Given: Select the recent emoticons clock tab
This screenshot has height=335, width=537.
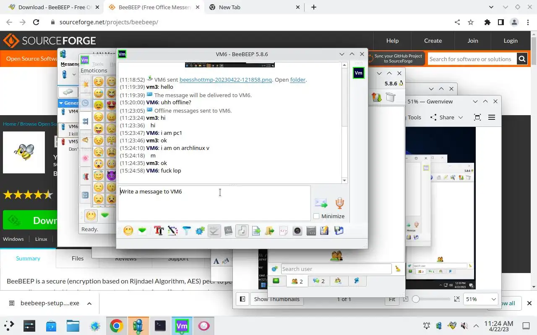Looking at the screenshot, I should 85,103.
